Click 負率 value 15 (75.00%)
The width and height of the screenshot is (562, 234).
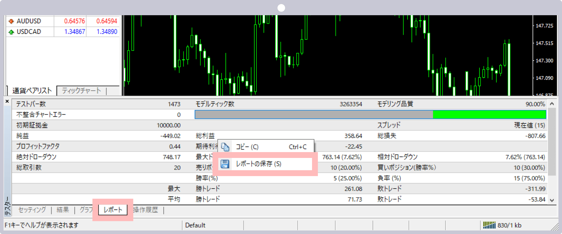(x=529, y=178)
